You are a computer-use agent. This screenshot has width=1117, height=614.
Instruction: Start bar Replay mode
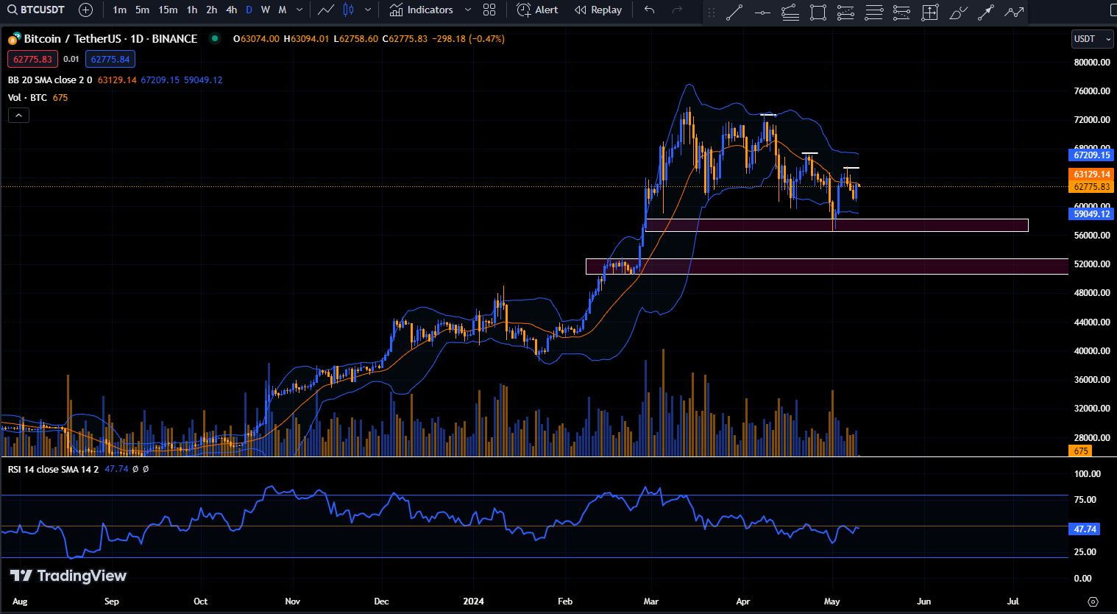click(598, 10)
